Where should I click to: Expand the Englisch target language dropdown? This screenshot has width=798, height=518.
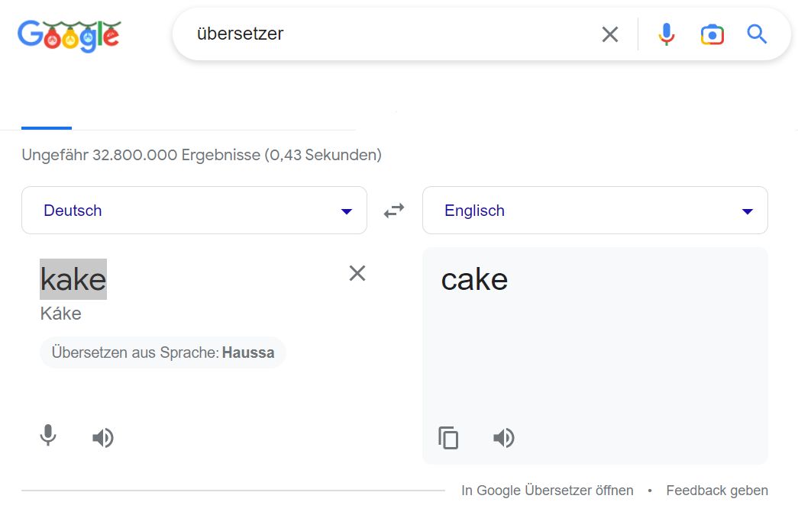click(x=595, y=211)
